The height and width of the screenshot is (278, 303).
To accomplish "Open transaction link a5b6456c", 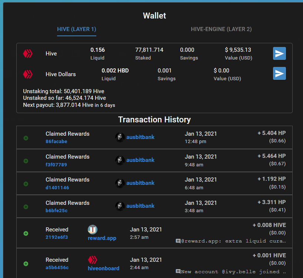I will pos(57,267).
